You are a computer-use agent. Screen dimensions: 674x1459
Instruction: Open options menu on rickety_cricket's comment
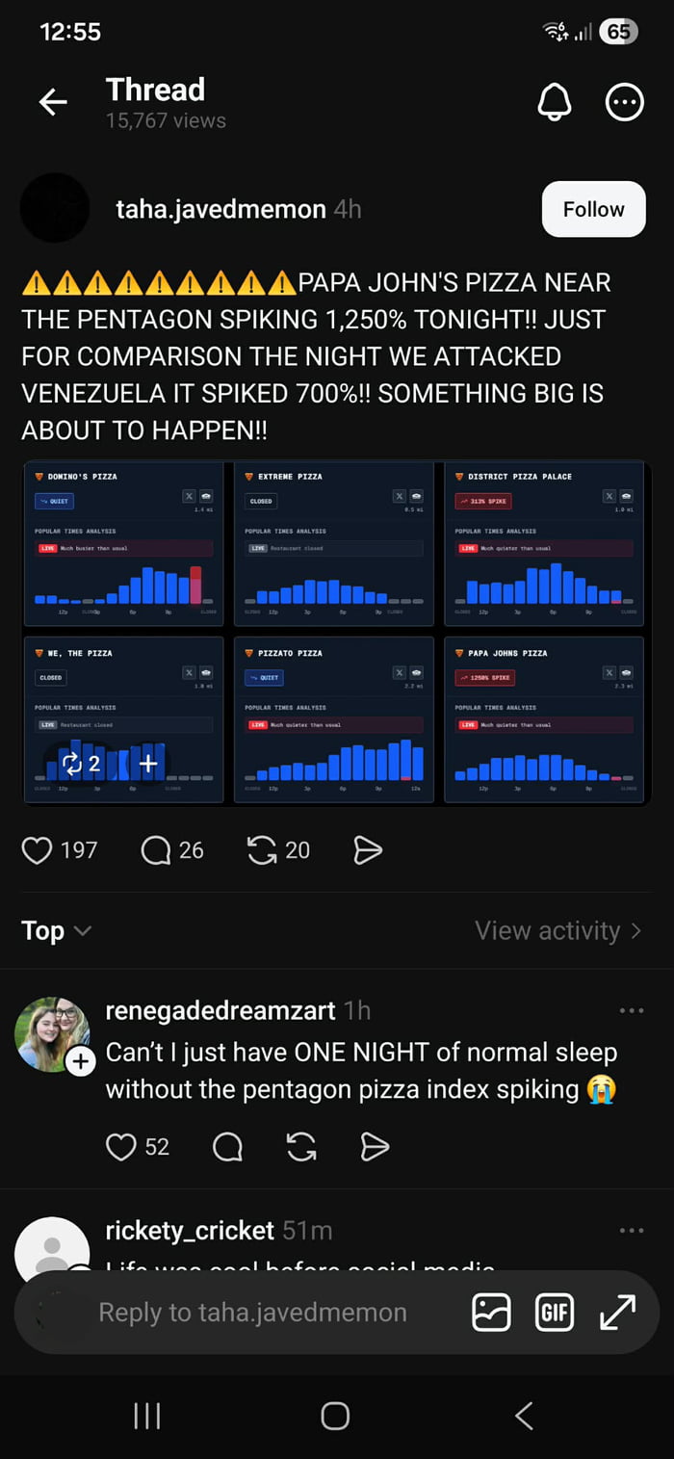pos(632,1230)
